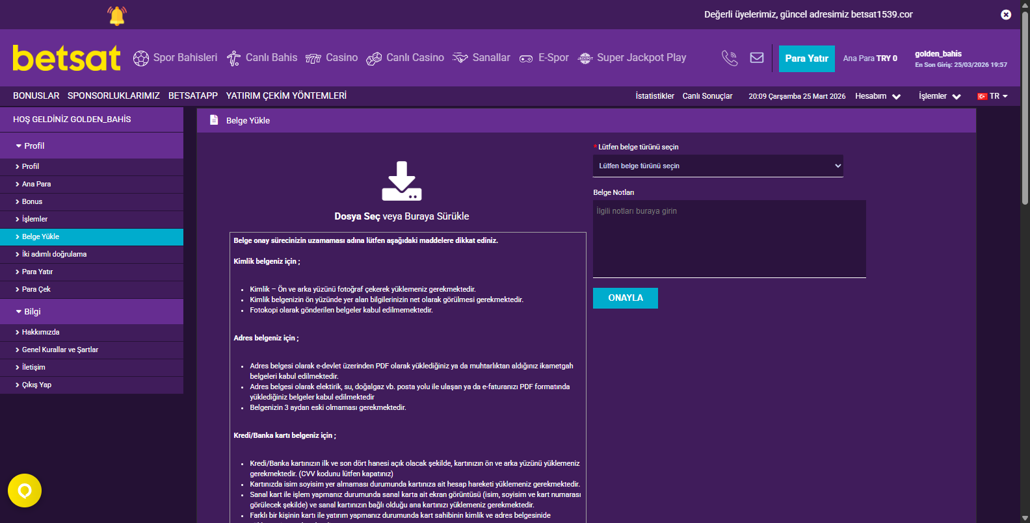Click the date and time display
The image size is (1030, 523).
(797, 96)
